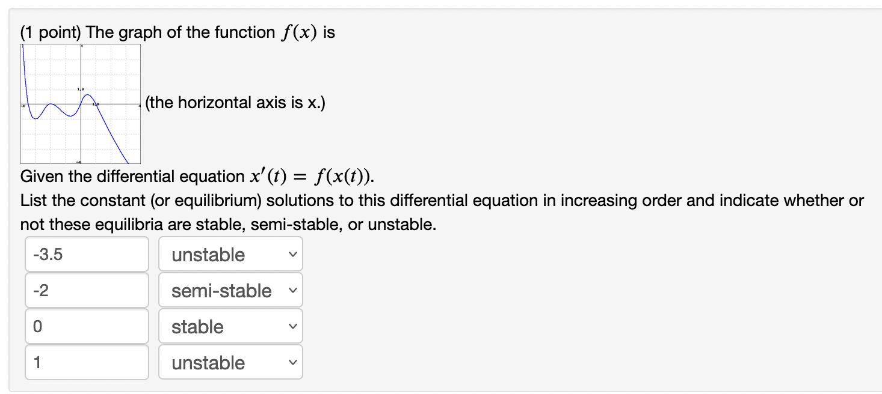Screen dimensions: 882x394
Task: Click the horizontal axis label note
Action: click(233, 103)
